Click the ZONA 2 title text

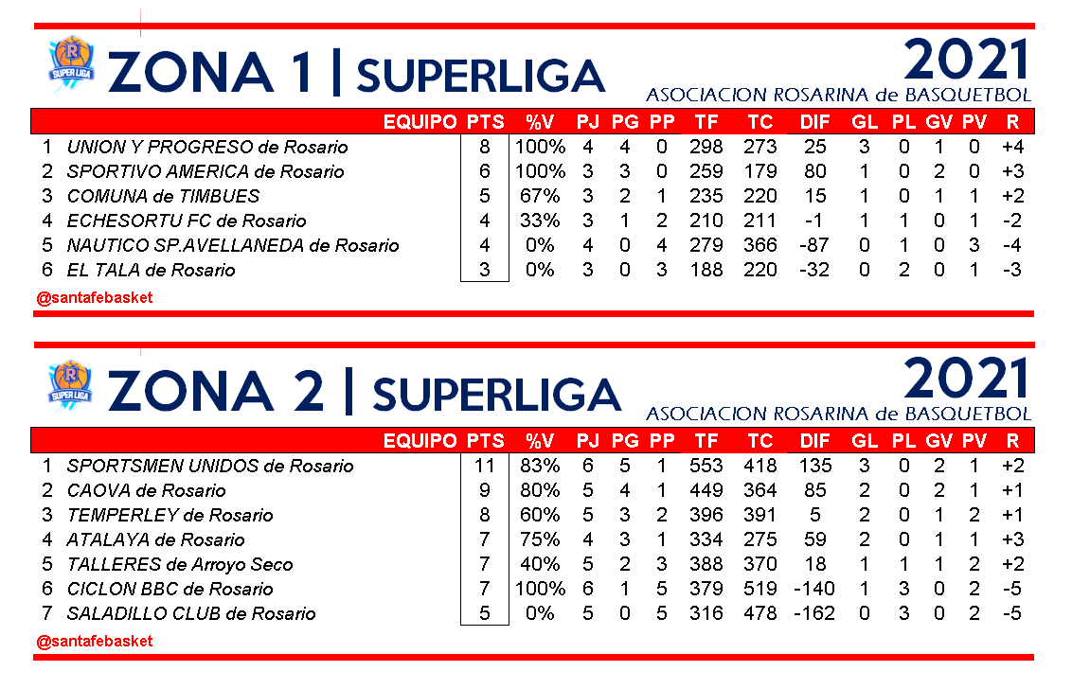217,392
